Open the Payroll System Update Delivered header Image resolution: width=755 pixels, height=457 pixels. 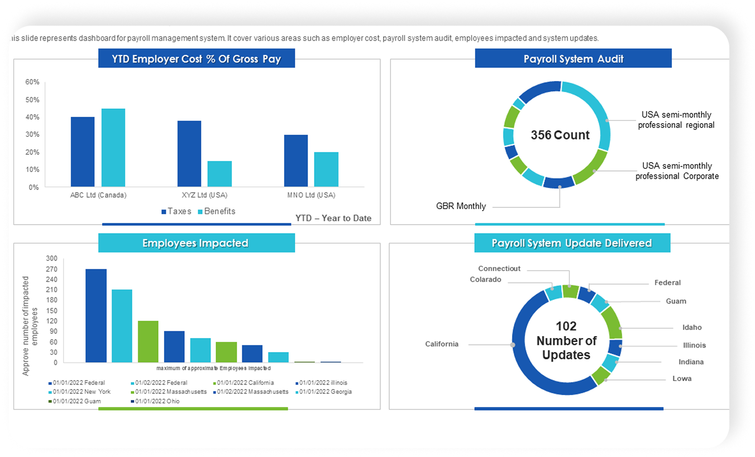tap(572, 243)
